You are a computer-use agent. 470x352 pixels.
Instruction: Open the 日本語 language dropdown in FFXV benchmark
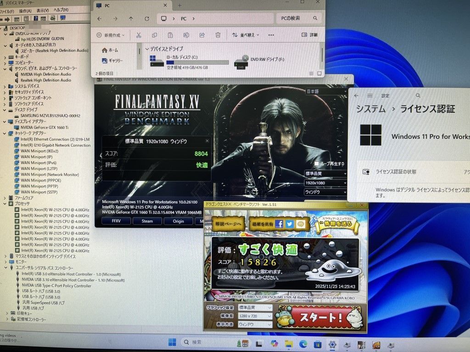point(326,91)
